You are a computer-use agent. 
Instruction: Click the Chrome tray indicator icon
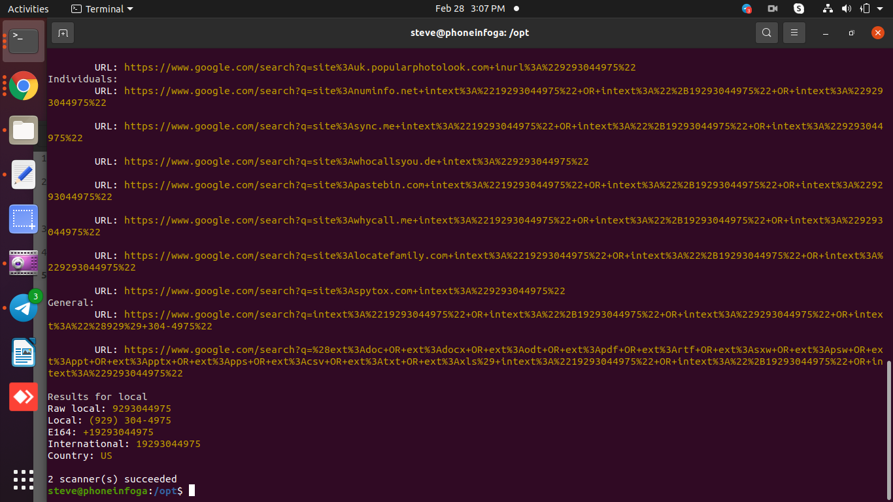point(747,8)
